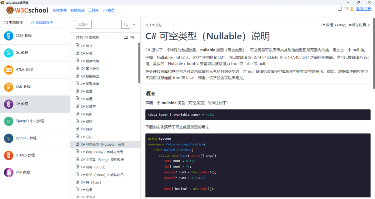
Task: Go to the previous chapter C# 方法
Action: [154, 25]
